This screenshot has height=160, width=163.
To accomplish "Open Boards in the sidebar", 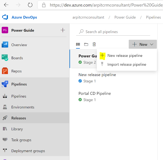I will pos(17,58).
